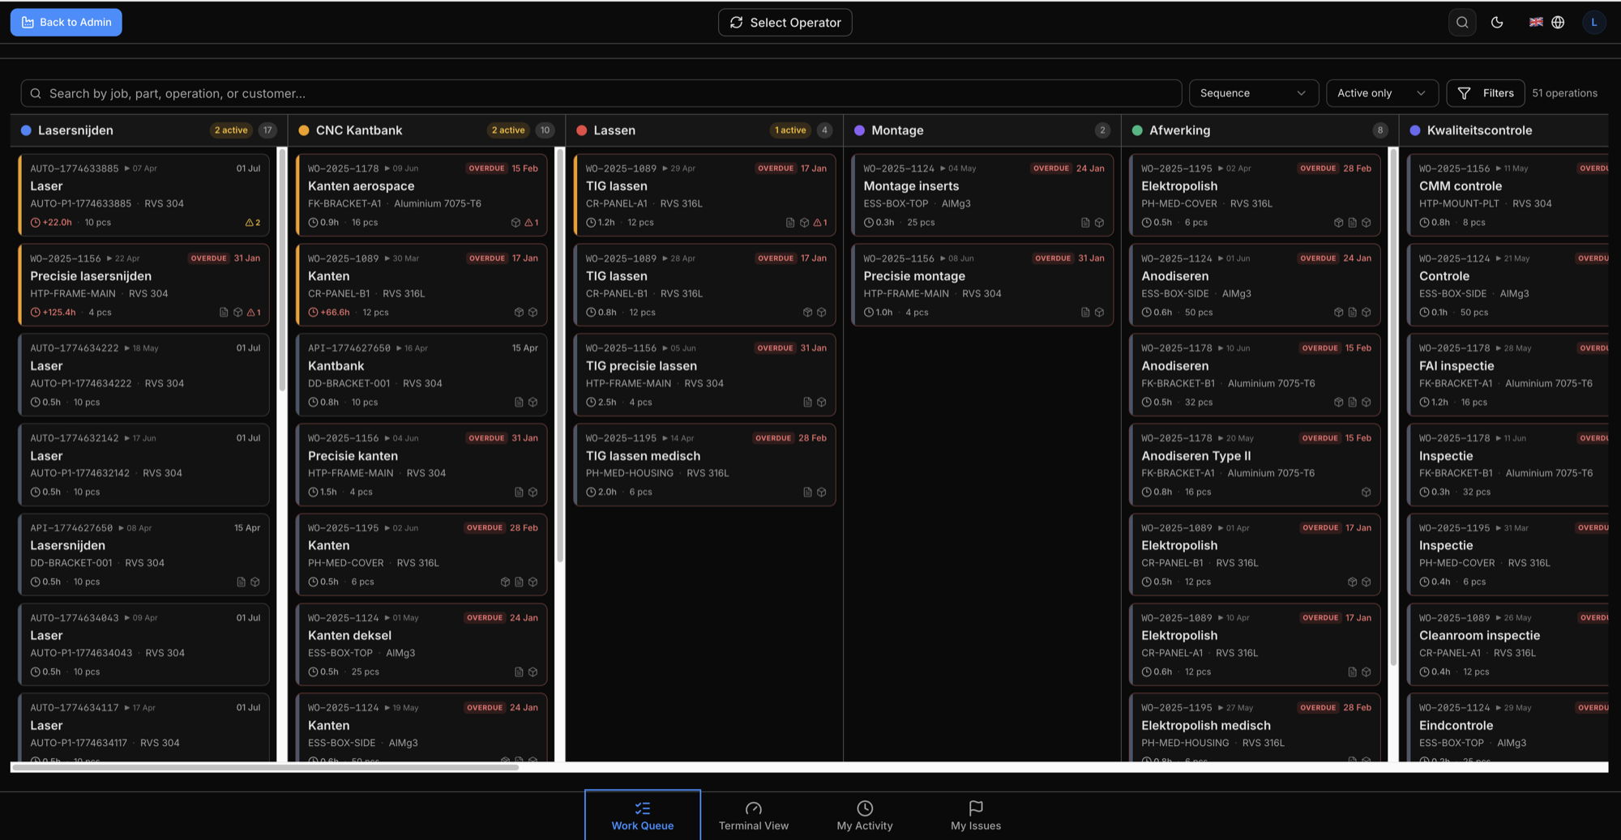
Task: Open Controle ESS-BOX-SIDE card
Action: pyautogui.click(x=1508, y=285)
